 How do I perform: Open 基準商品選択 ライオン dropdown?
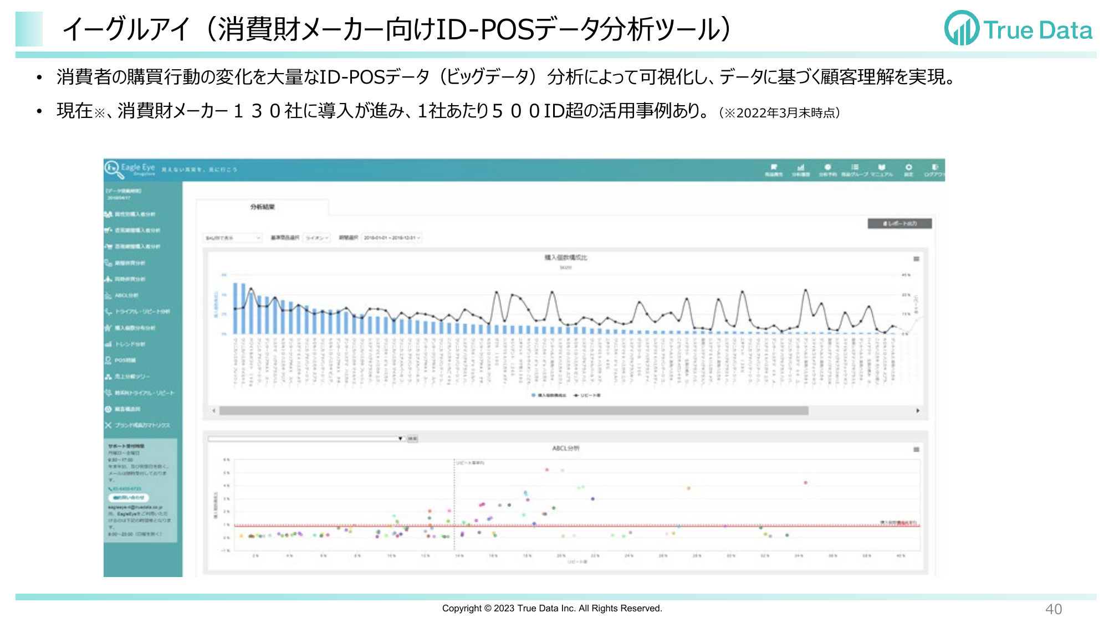click(x=317, y=238)
